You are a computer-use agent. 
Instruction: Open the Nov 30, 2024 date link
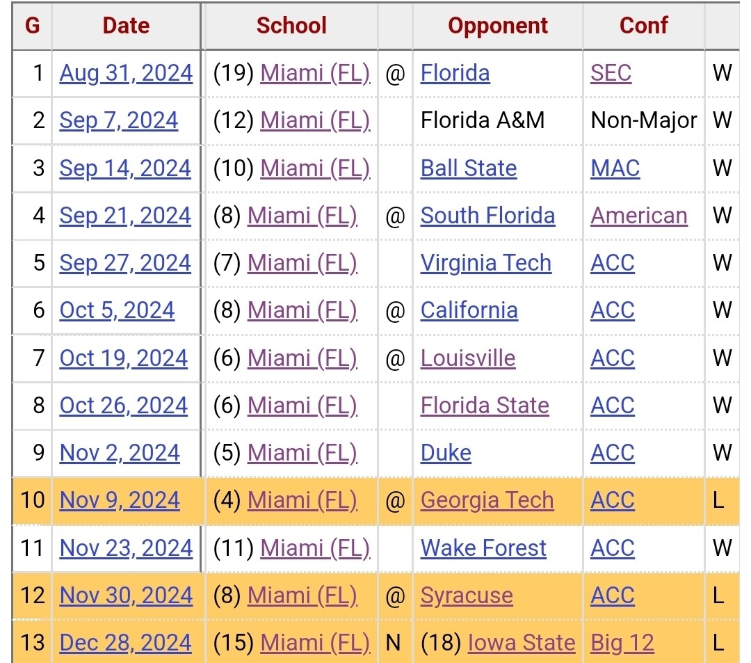click(126, 596)
